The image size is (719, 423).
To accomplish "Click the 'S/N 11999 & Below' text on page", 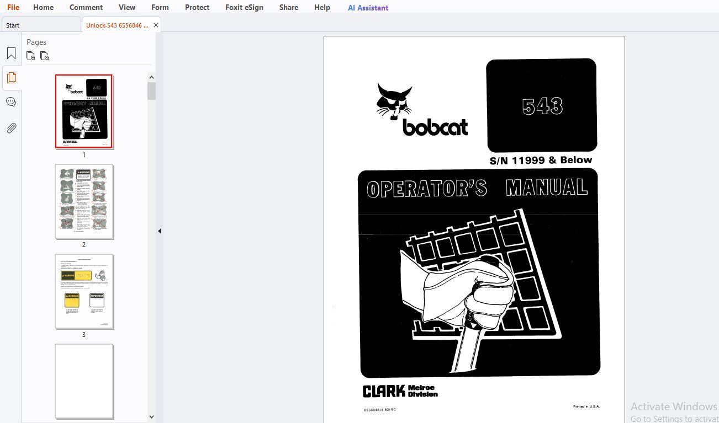I will [541, 160].
